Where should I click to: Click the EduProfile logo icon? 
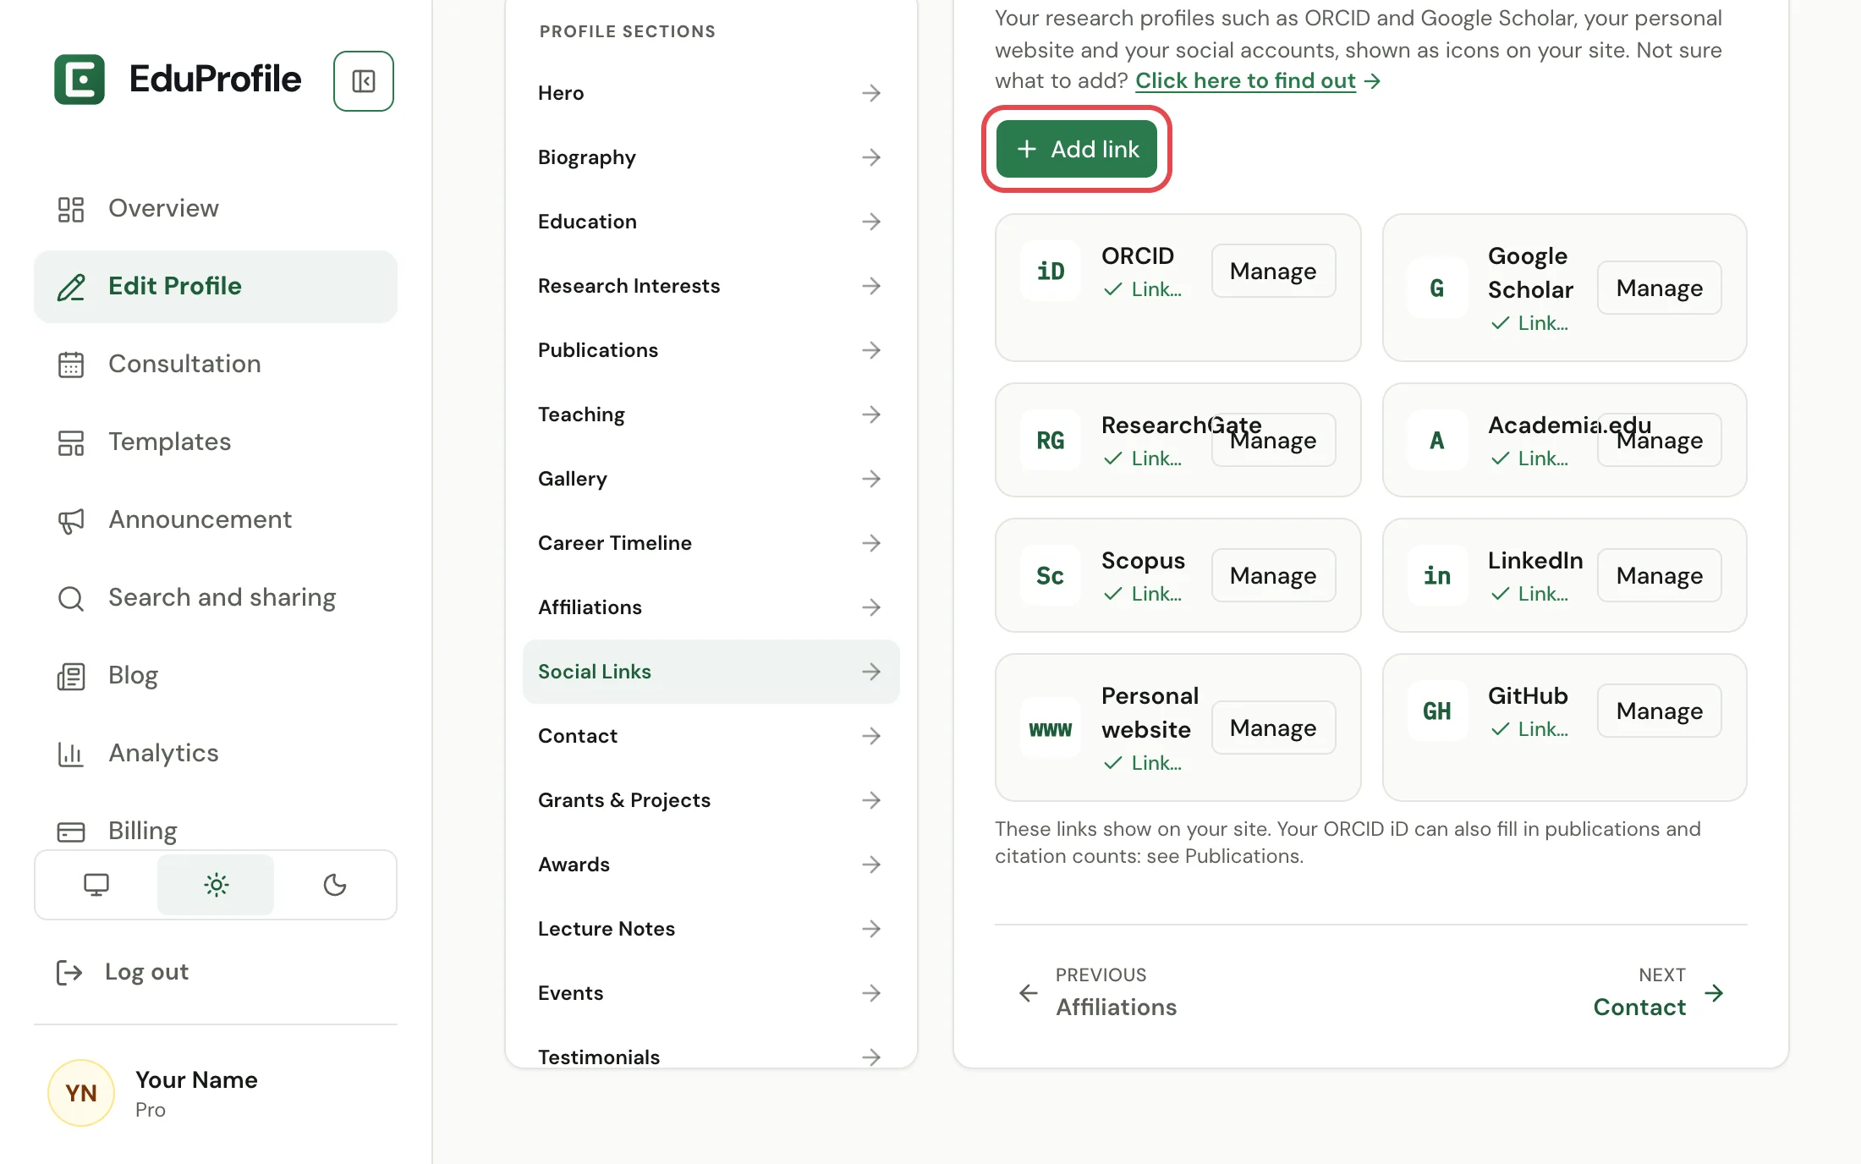click(x=80, y=80)
